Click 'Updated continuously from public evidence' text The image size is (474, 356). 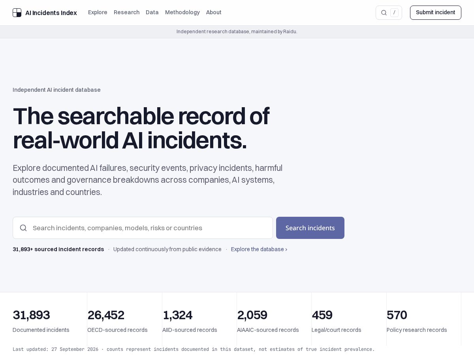[x=167, y=249]
